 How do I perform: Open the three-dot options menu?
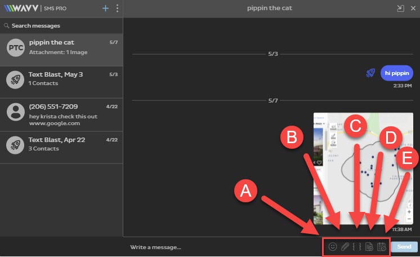click(x=117, y=8)
